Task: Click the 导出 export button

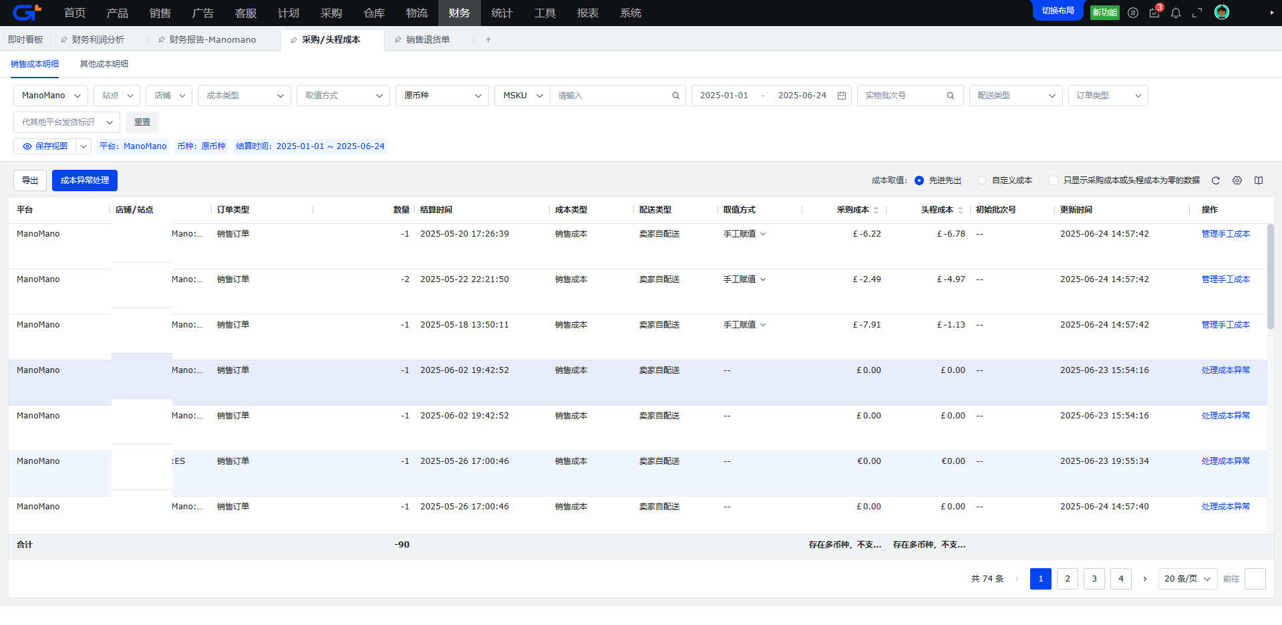Action: 30,180
